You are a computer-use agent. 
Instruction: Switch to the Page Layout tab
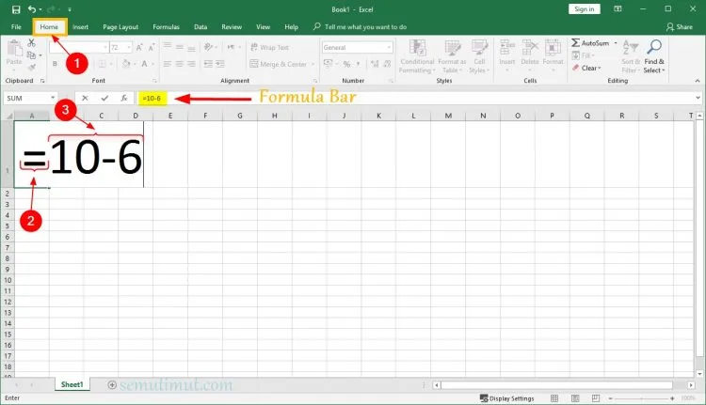pos(120,27)
